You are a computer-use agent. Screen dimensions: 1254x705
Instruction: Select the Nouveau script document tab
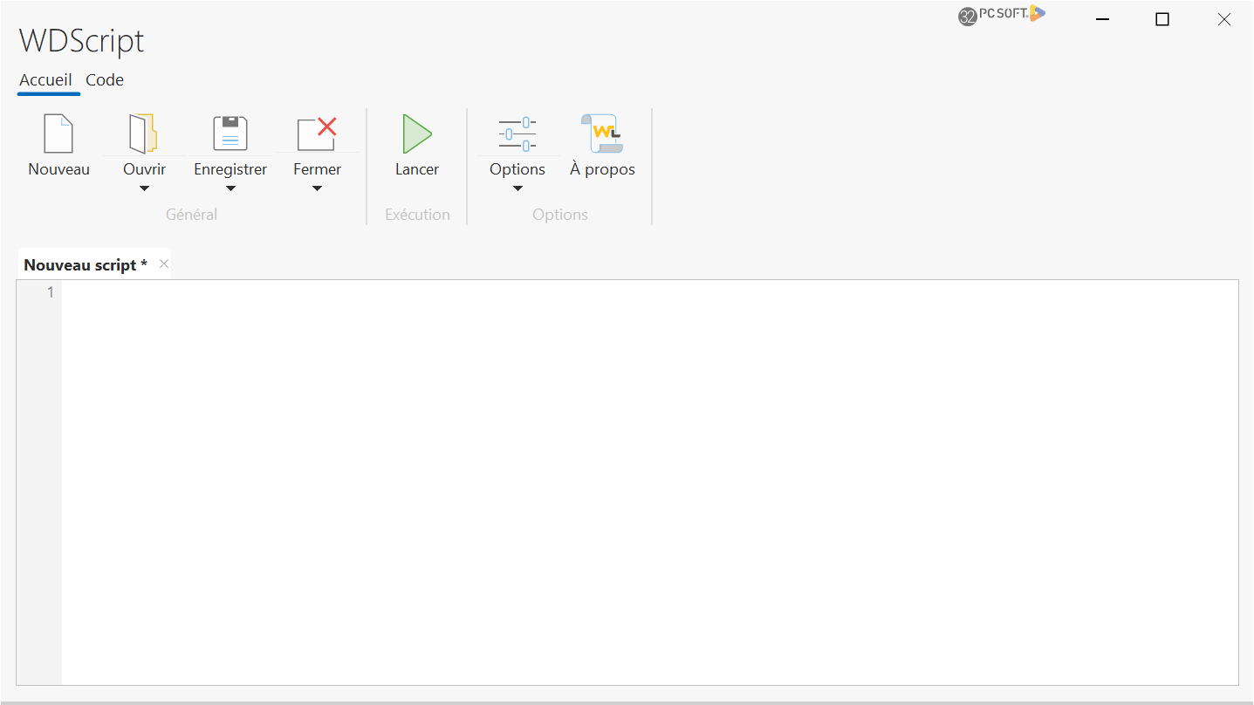[x=85, y=264]
